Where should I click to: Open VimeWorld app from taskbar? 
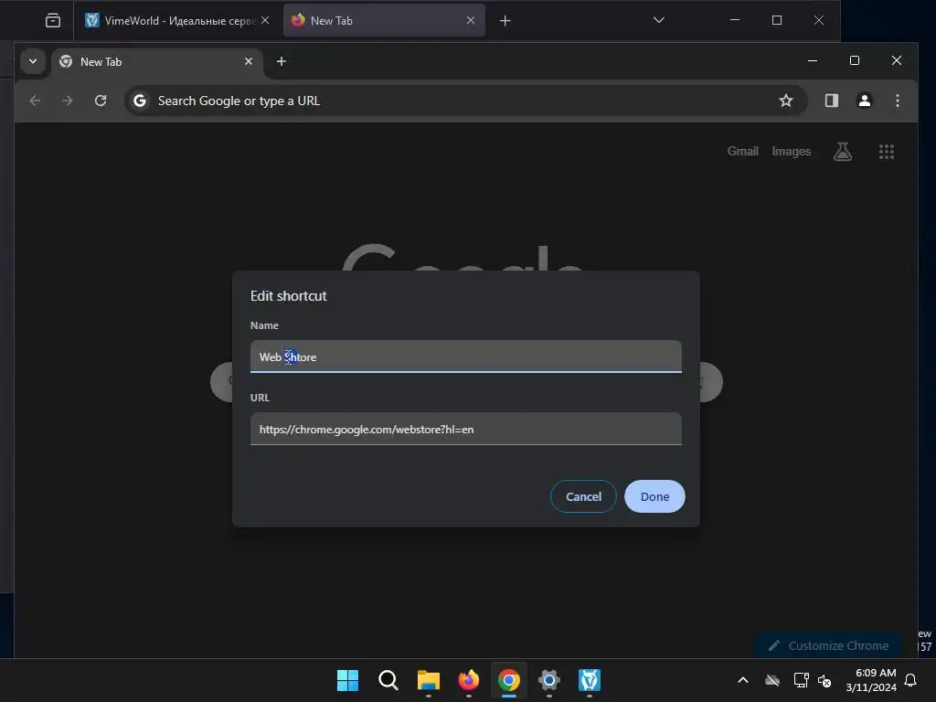[x=590, y=680]
